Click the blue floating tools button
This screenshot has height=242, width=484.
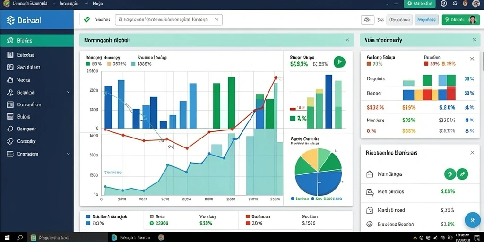pyautogui.click(x=473, y=220)
